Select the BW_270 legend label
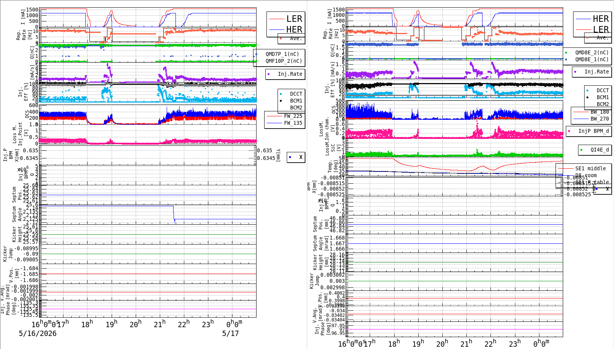 [x=599, y=119]
